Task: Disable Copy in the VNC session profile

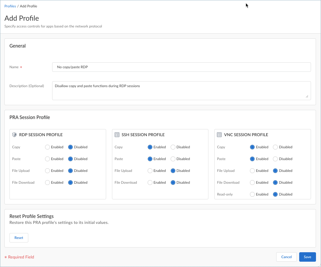Action: pos(275,147)
